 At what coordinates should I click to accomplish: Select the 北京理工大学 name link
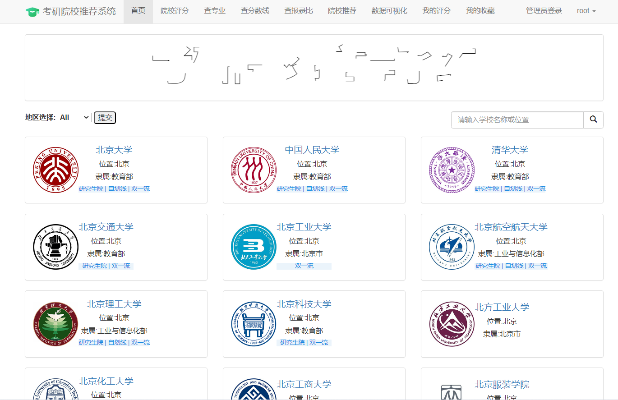click(x=114, y=304)
